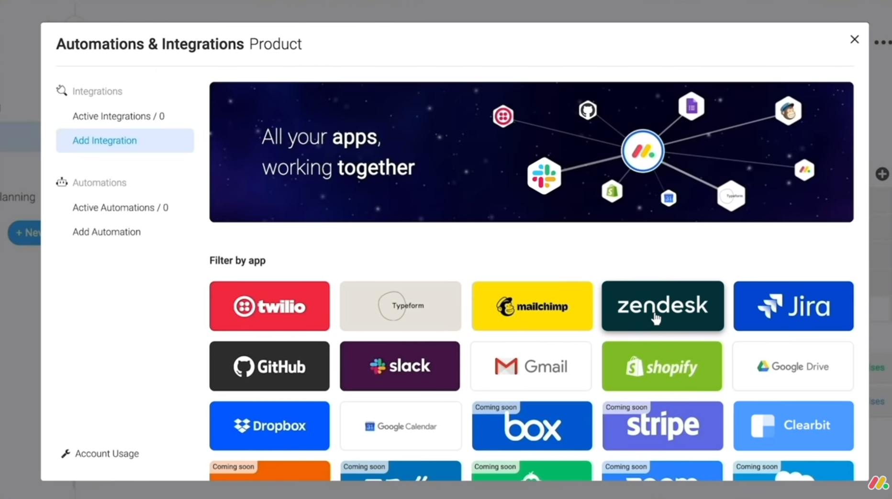
Task: Choose the Mailchimp integration
Action: (x=531, y=306)
